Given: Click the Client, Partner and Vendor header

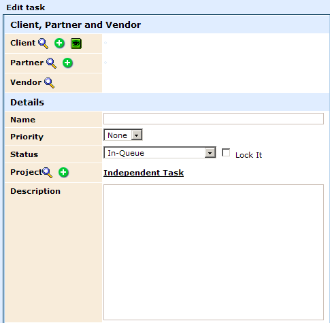Looking at the screenshot, I should [x=76, y=25].
